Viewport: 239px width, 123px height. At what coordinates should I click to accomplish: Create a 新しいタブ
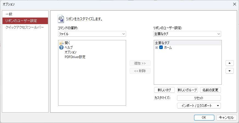[164, 90]
